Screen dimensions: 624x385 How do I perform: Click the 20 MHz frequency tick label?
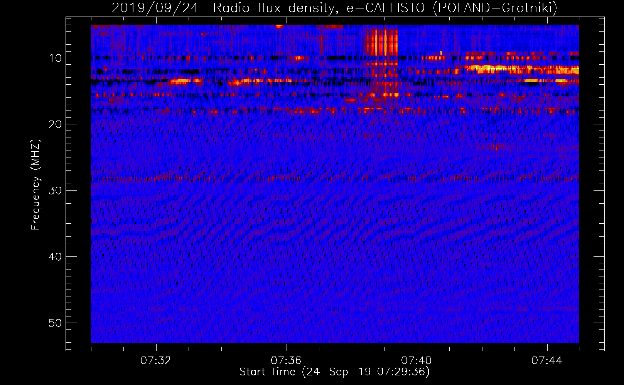point(56,124)
